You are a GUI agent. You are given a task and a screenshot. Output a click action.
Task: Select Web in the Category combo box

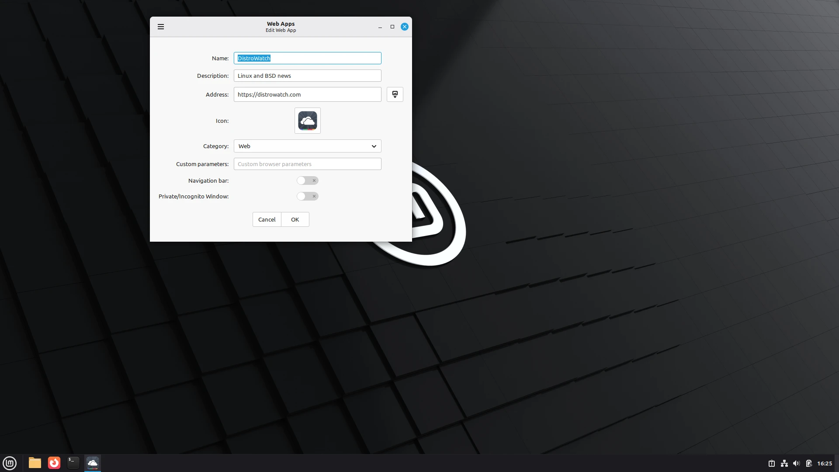(307, 146)
